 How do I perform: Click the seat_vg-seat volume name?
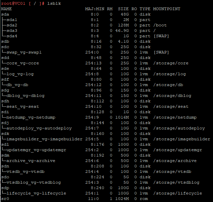click(x=23, y=106)
